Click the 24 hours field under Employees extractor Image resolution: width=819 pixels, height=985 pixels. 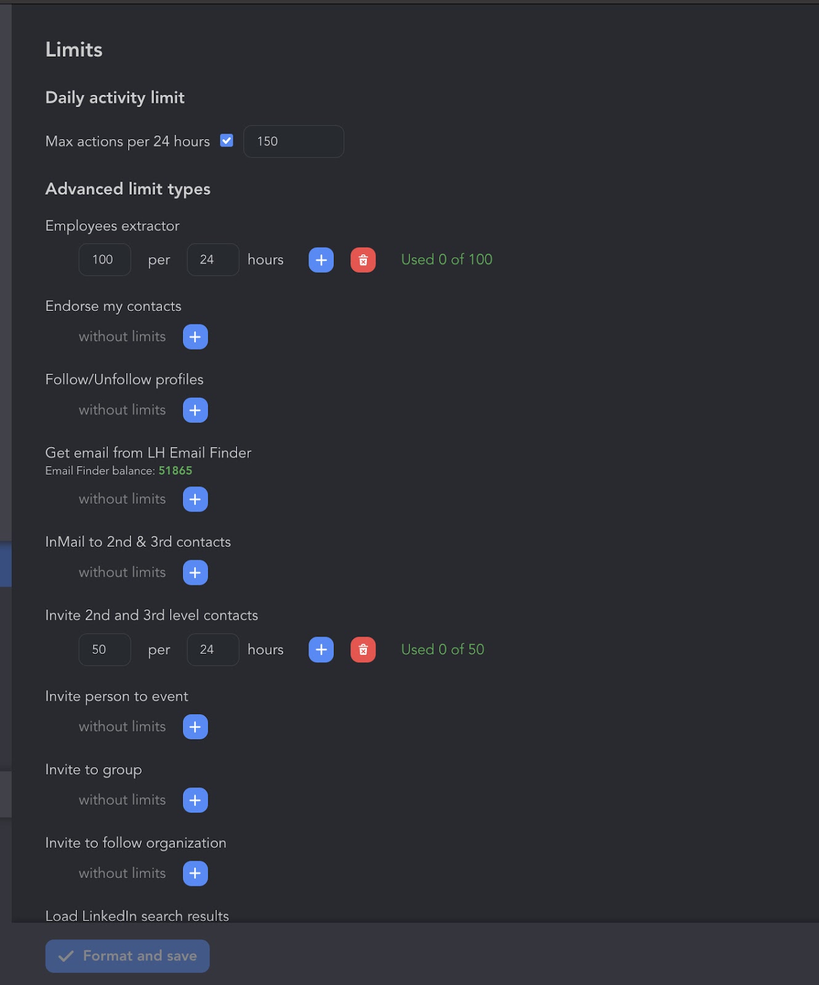(x=212, y=259)
